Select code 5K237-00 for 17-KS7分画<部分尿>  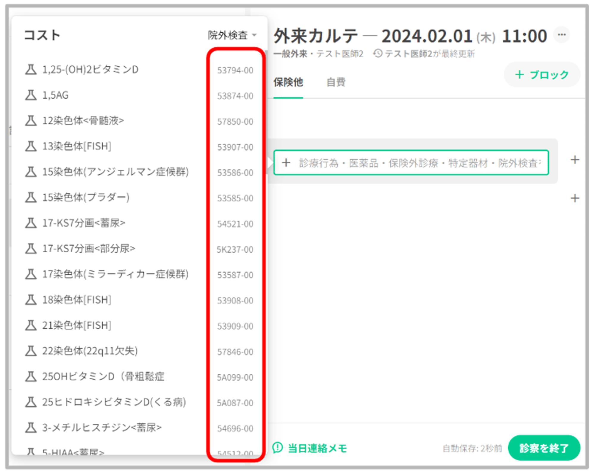pos(235,249)
